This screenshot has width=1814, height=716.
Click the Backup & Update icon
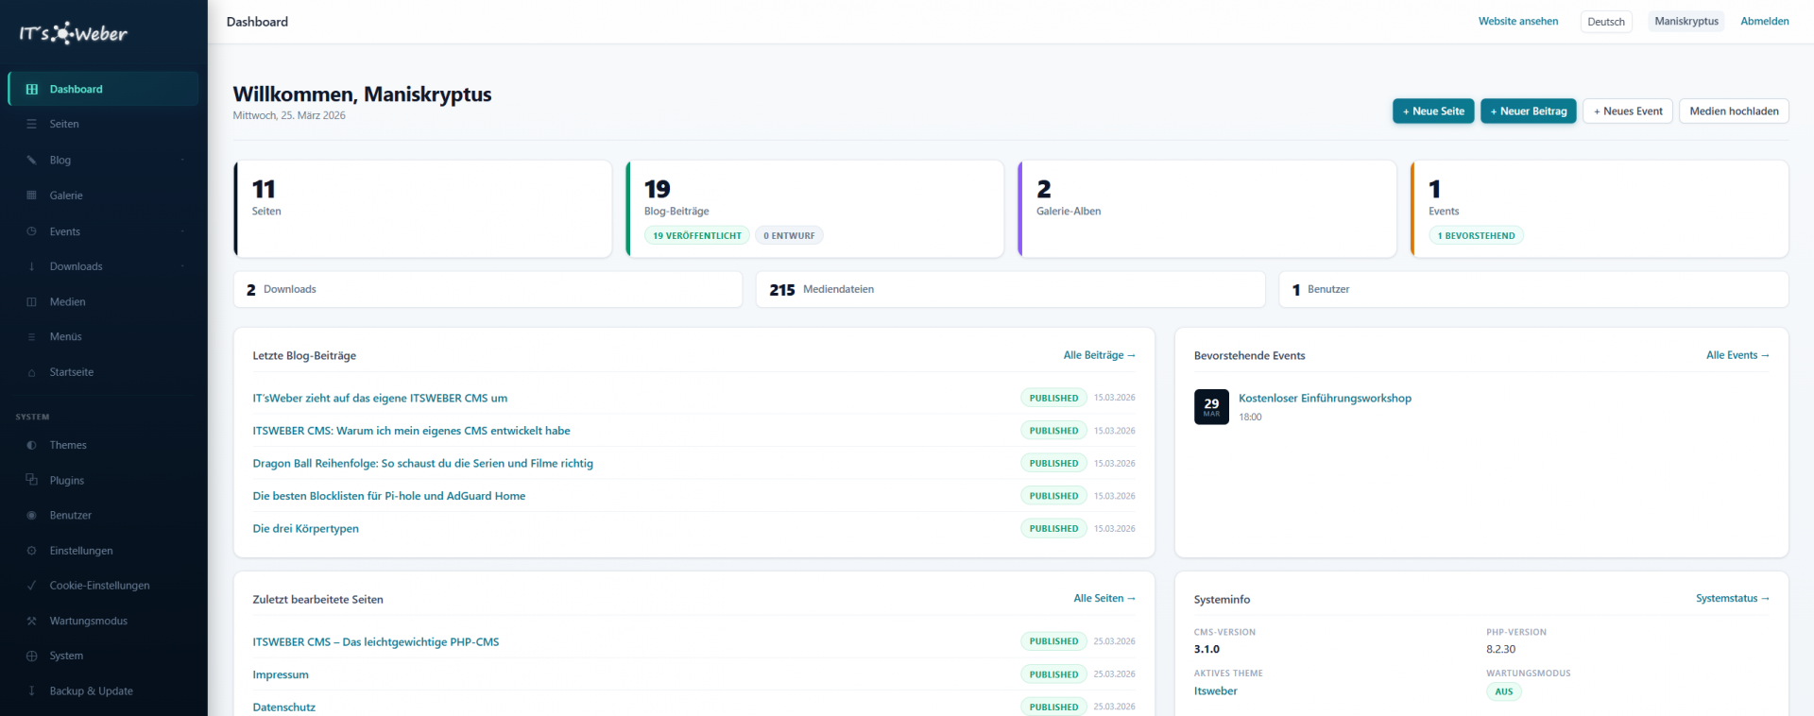31,690
